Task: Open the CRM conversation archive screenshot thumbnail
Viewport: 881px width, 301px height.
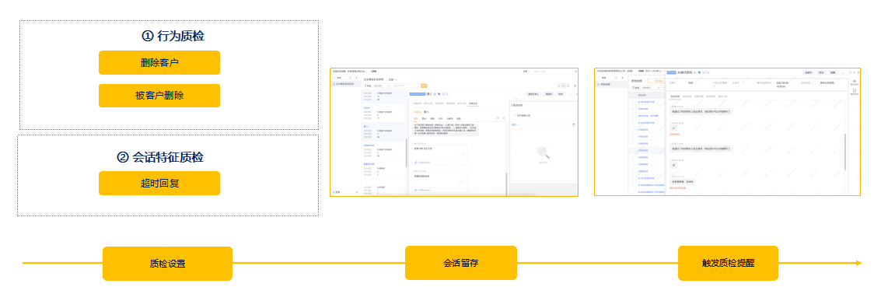Action: (x=454, y=132)
